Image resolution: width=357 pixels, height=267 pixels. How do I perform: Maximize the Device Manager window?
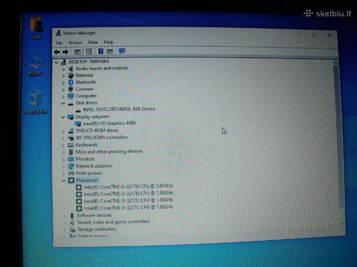pos(314,35)
